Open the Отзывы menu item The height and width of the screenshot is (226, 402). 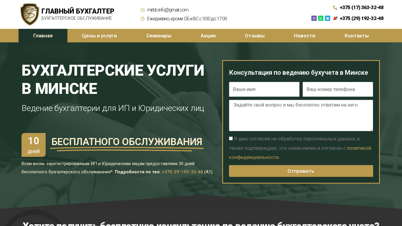click(255, 36)
